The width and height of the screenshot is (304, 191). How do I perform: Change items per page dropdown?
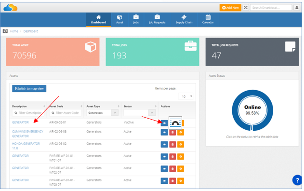point(186,96)
